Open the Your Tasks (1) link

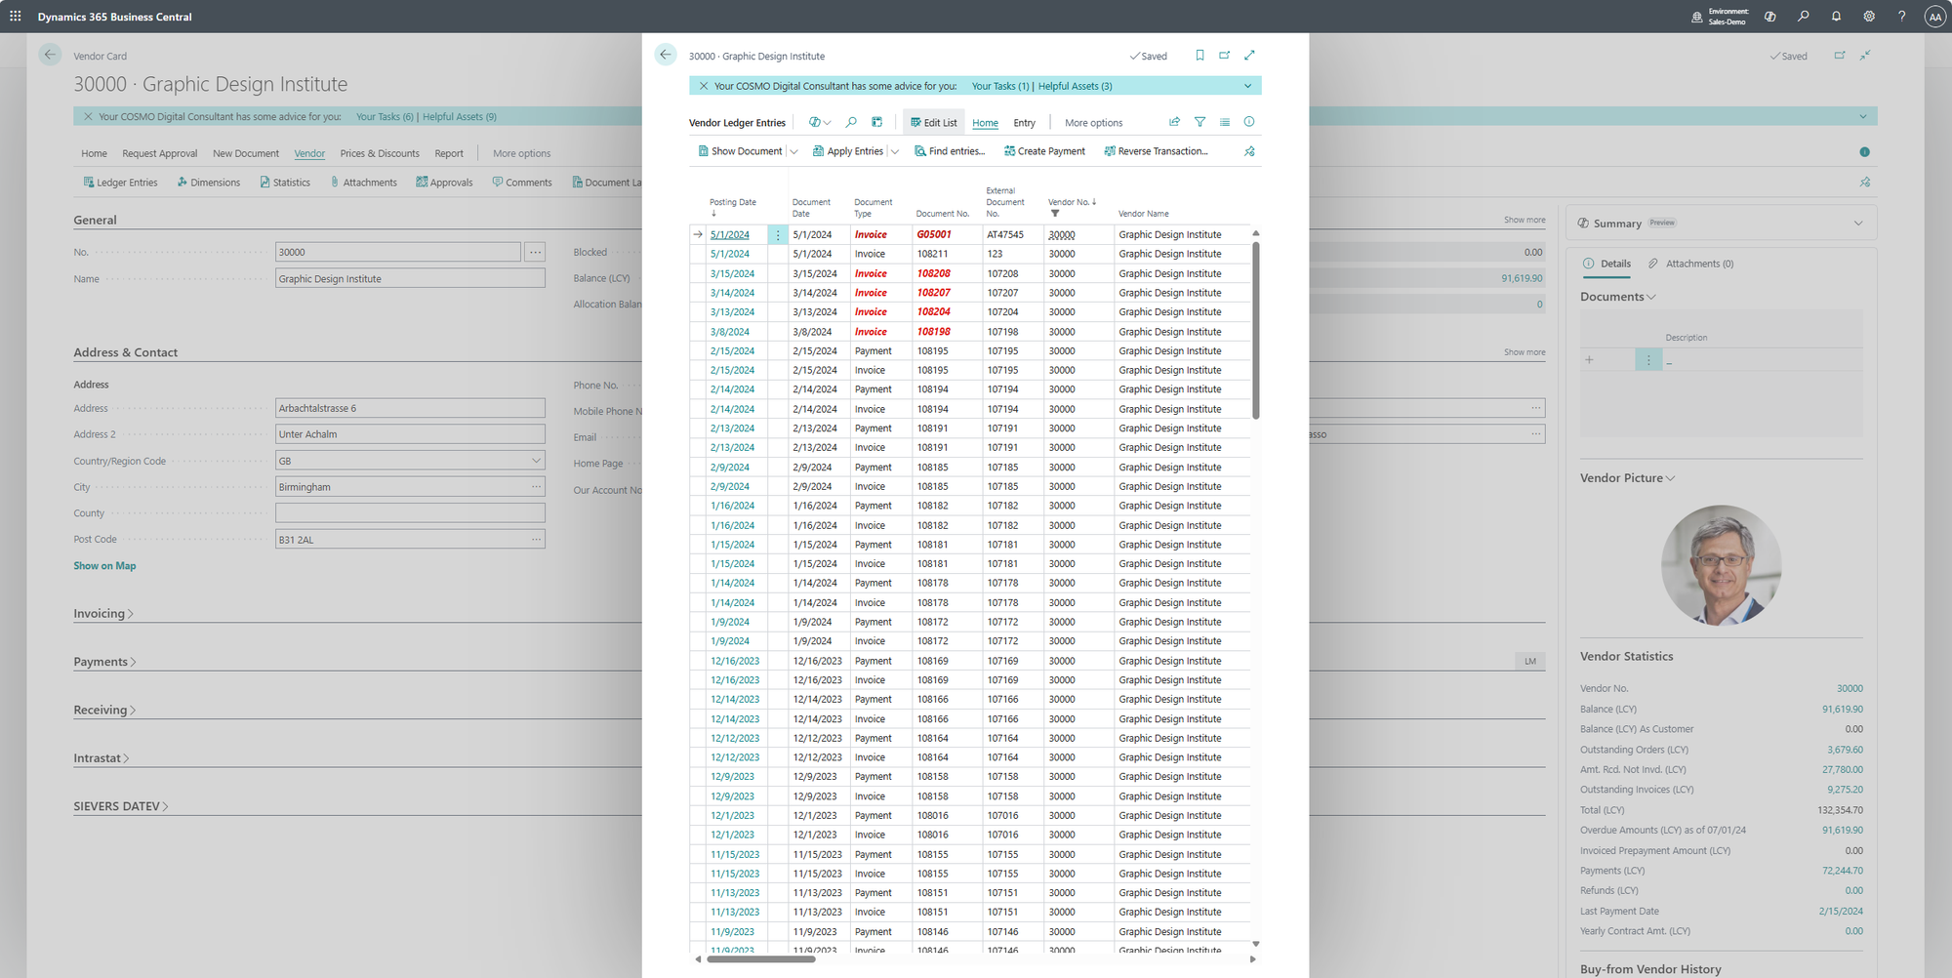pyautogui.click(x=999, y=86)
